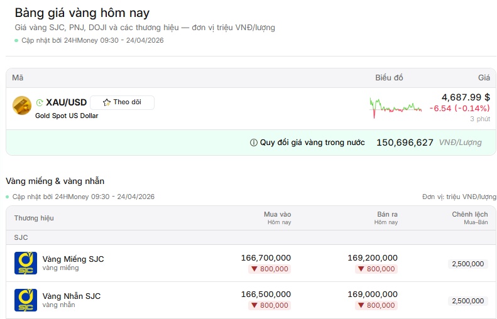Click the change value -6.54 (-0.14%)
The width and height of the screenshot is (497, 319).
459,109
